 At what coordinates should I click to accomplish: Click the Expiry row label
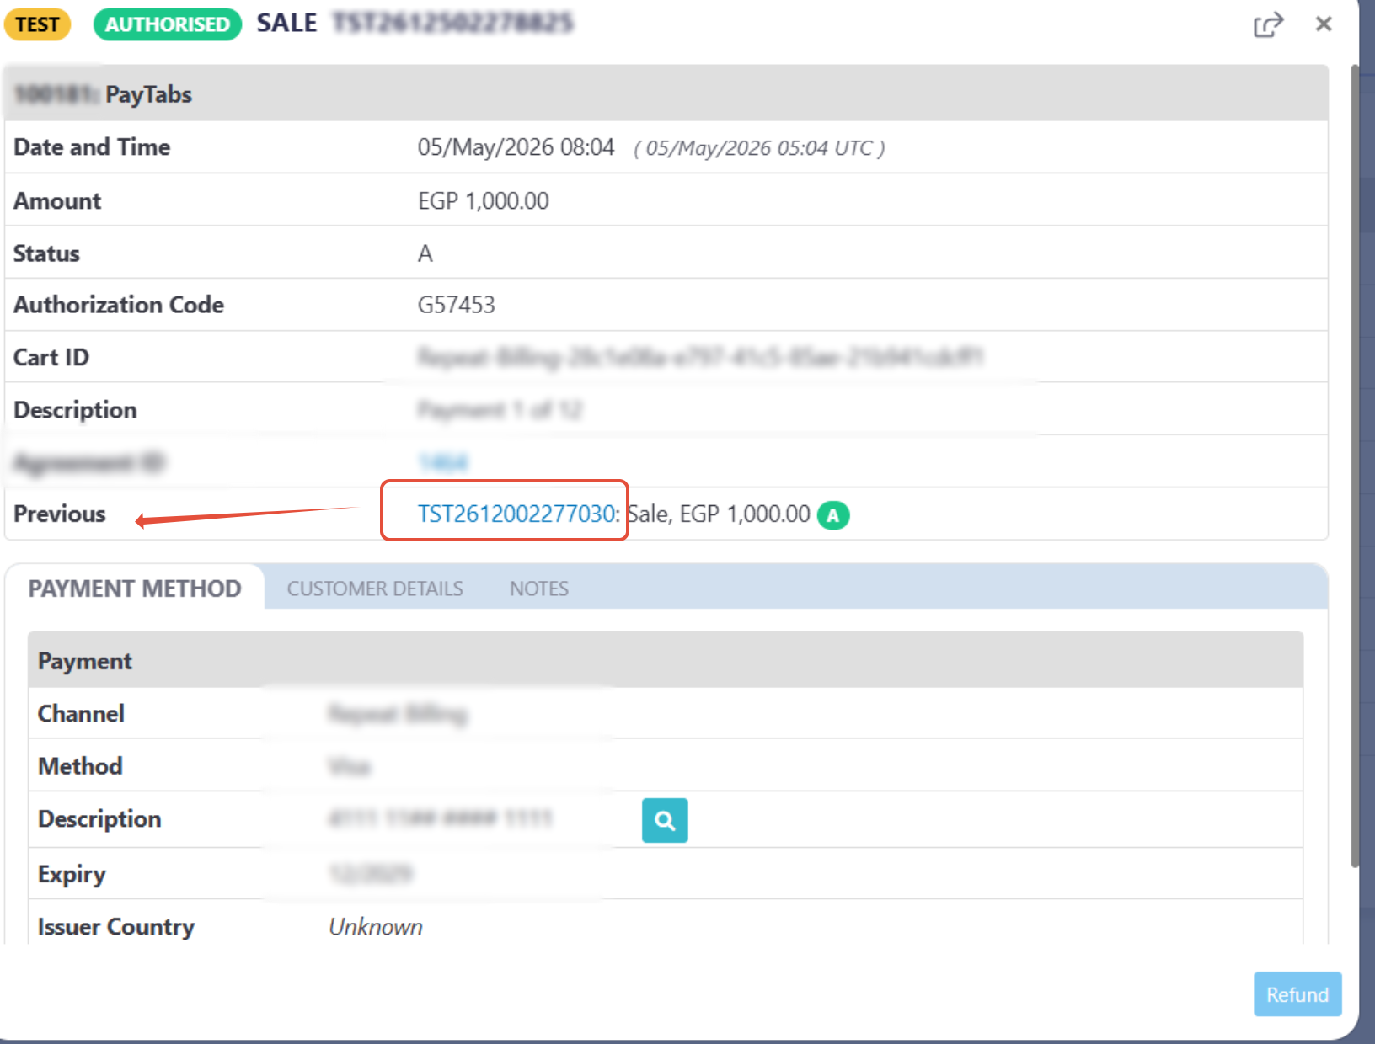click(72, 874)
